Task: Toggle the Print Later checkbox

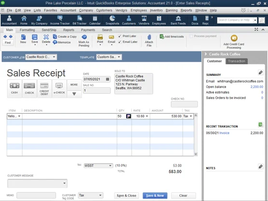Action: point(120,36)
